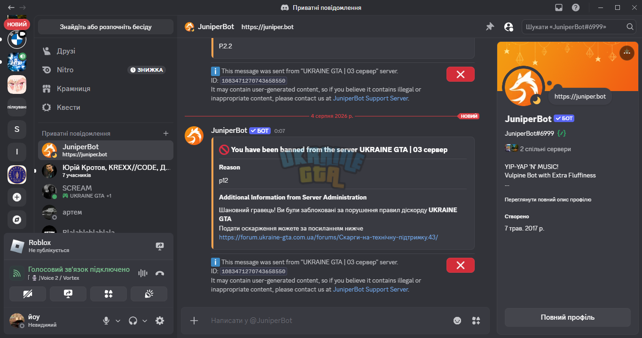642x338 pixels.
Task: Open the anime girl server icon
Action: pyautogui.click(x=17, y=84)
